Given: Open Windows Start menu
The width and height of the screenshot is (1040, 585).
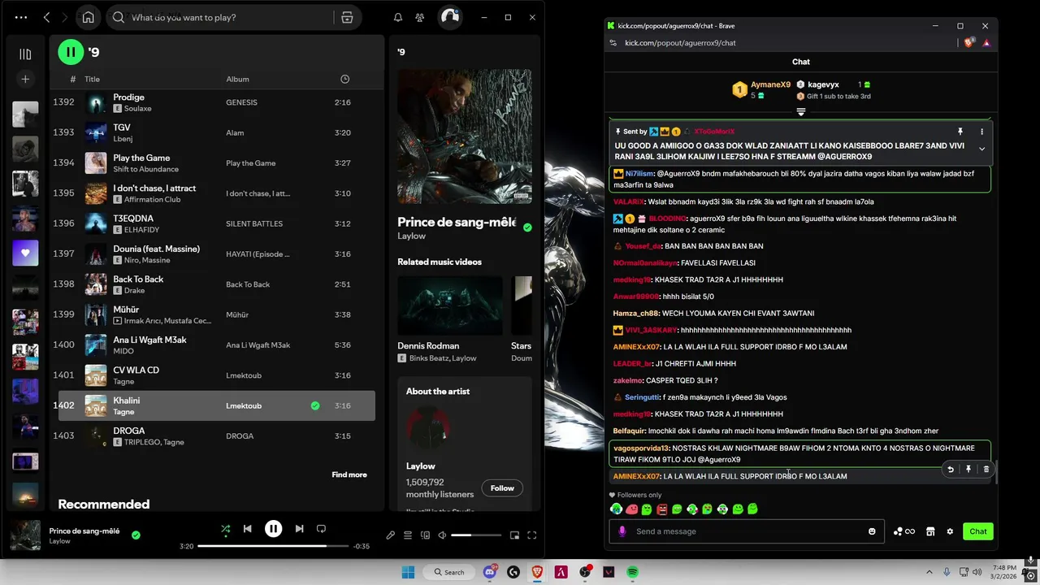Looking at the screenshot, I should 408,572.
